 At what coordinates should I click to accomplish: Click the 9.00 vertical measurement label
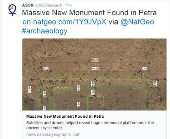(x=78, y=88)
